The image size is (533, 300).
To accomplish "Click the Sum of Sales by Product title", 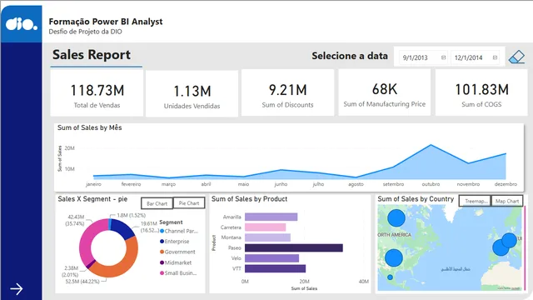I will 250,199.
